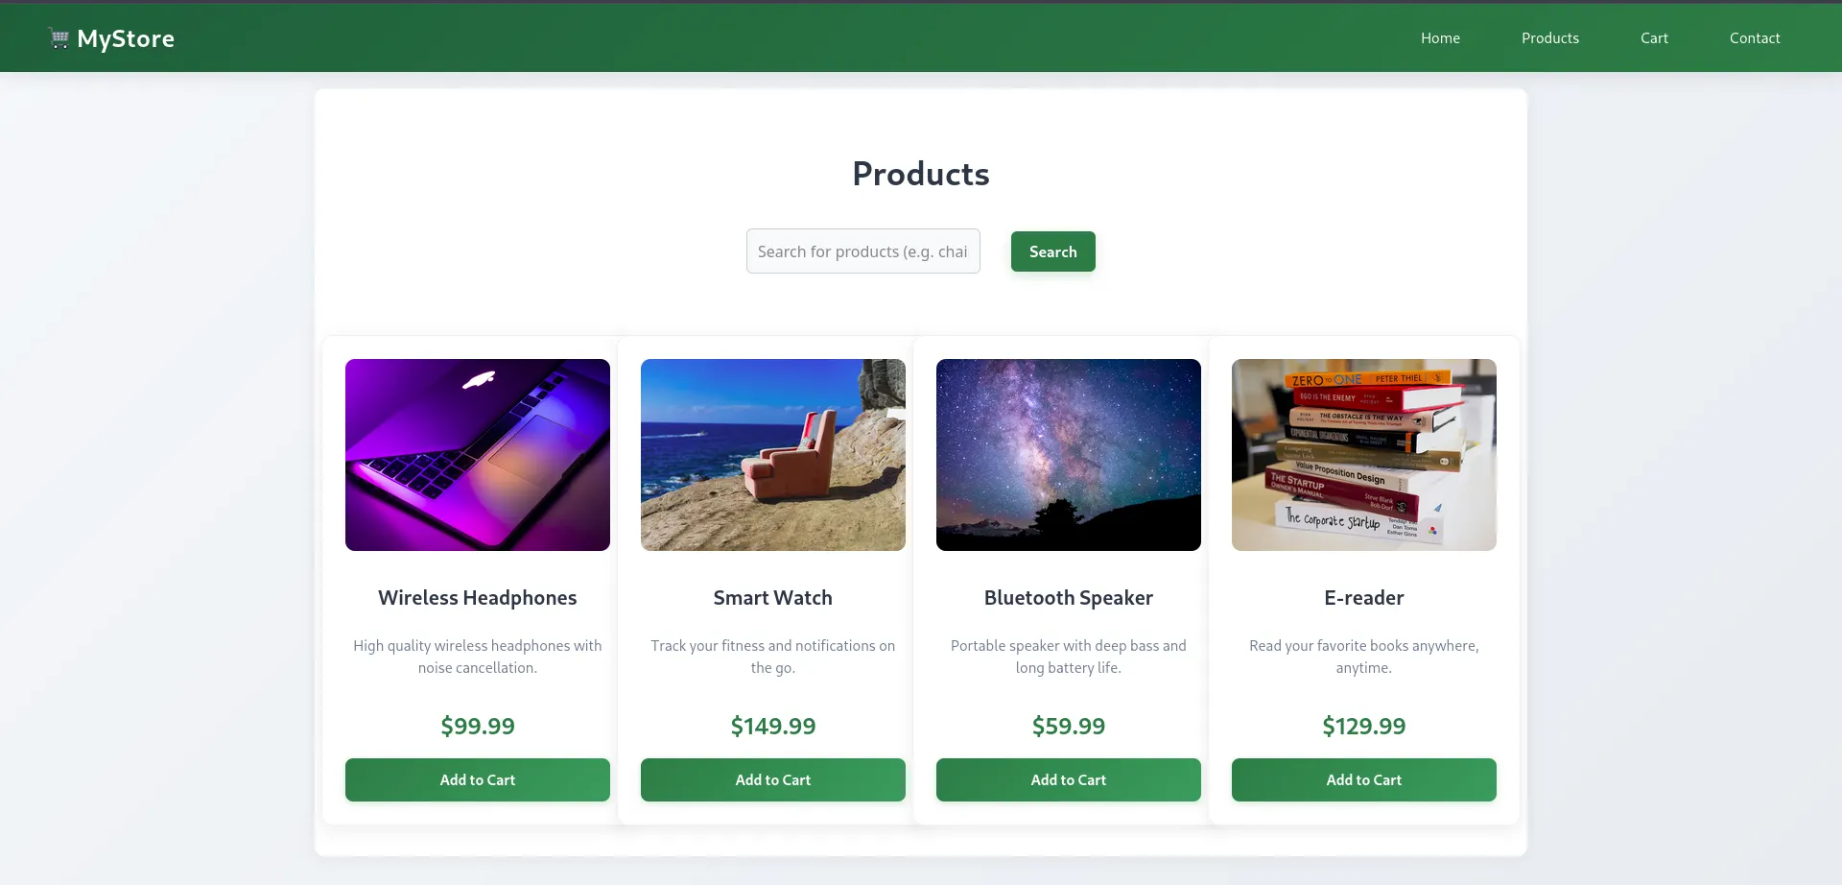Select the Contact navigation link
Image resolution: width=1842 pixels, height=885 pixels.
click(x=1755, y=38)
